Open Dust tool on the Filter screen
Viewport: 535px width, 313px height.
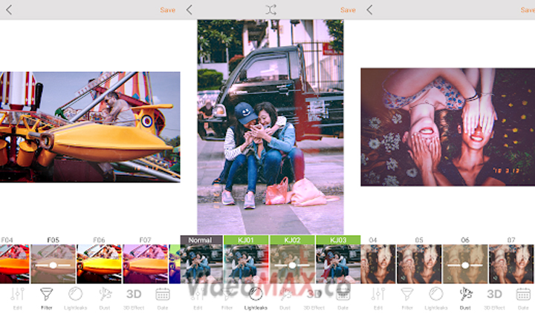point(105,298)
